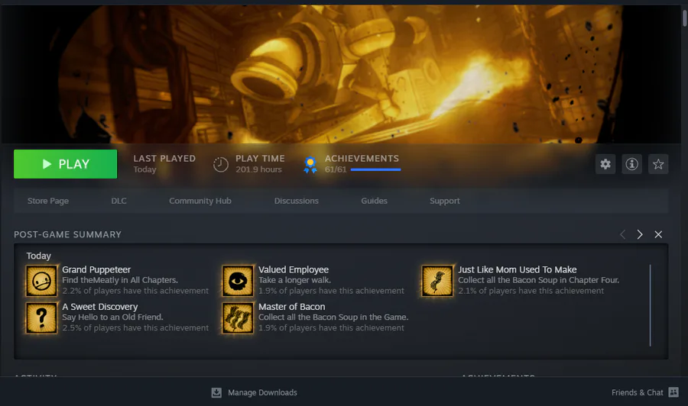The width and height of the screenshot is (688, 406).
Task: Click the Grand Puppeteer achievement icon
Action: click(41, 280)
